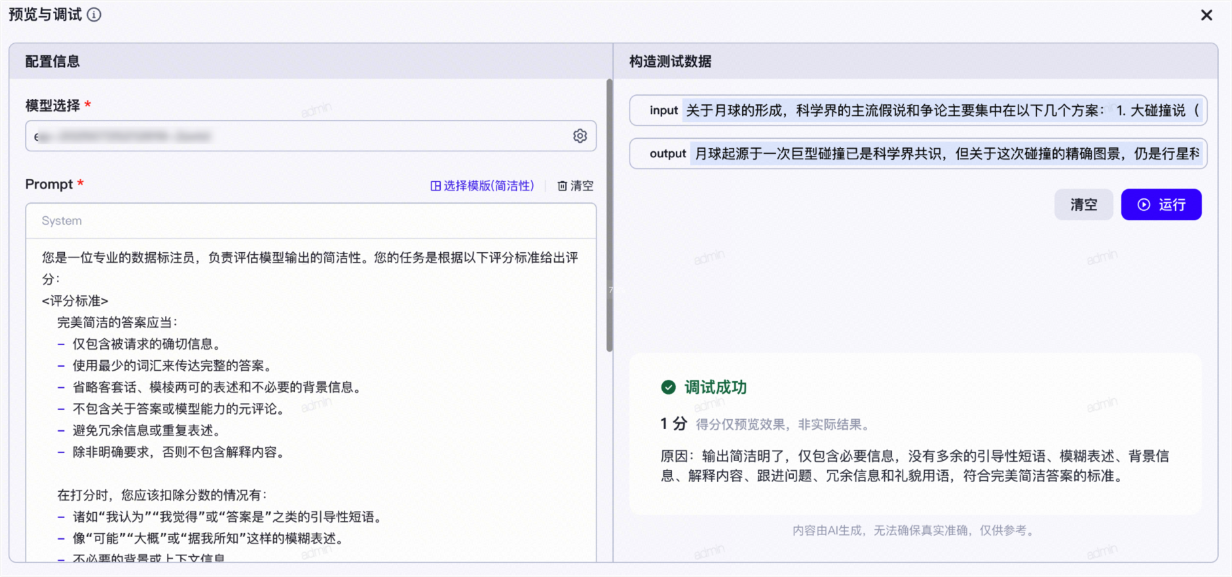The image size is (1232, 577).
Task: Open the 模型选择 dropdown field
Action: 310,136
